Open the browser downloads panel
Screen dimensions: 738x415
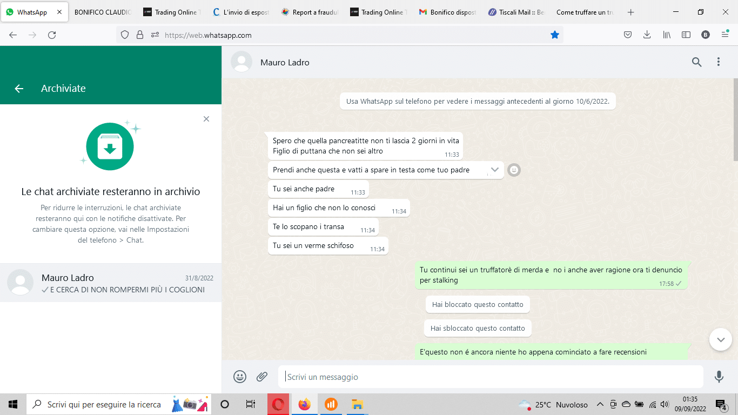click(x=647, y=35)
